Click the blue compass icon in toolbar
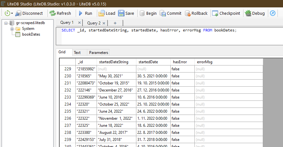 coord(273,13)
